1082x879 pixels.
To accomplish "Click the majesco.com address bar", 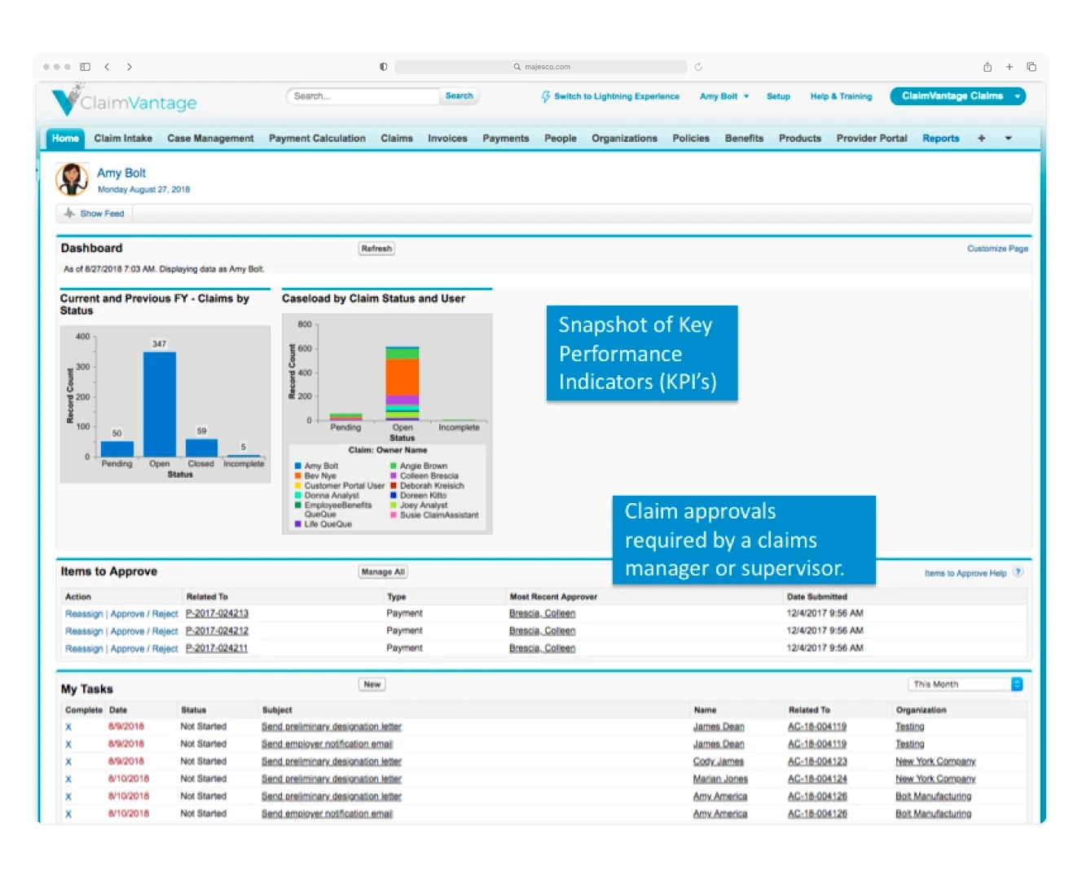I will pos(541,67).
